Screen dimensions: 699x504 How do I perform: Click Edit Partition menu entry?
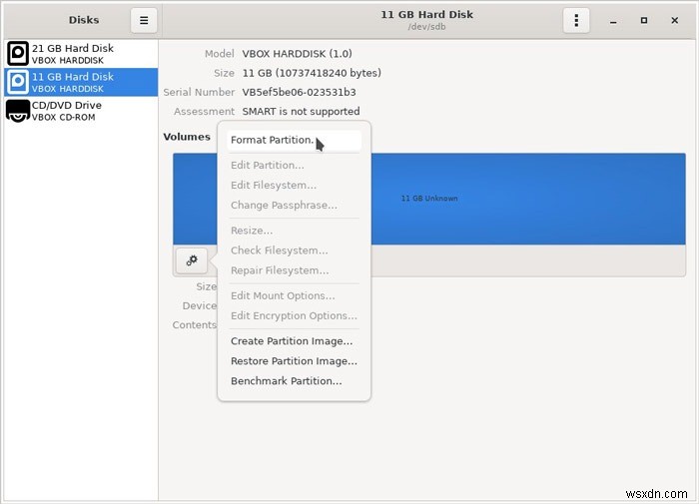pyautogui.click(x=294, y=166)
